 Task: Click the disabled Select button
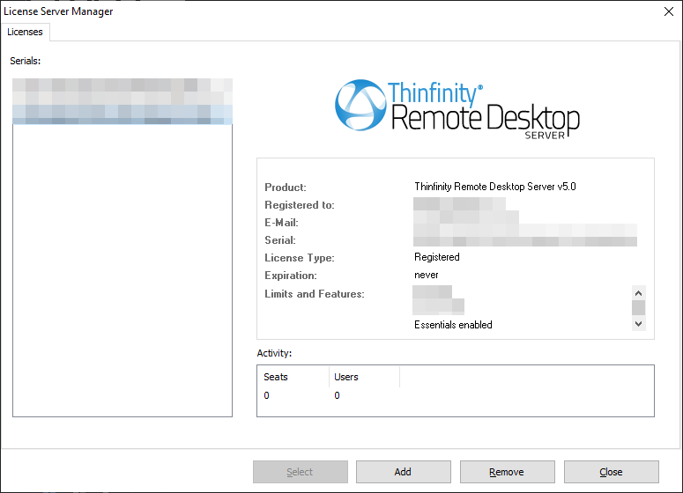(x=301, y=472)
